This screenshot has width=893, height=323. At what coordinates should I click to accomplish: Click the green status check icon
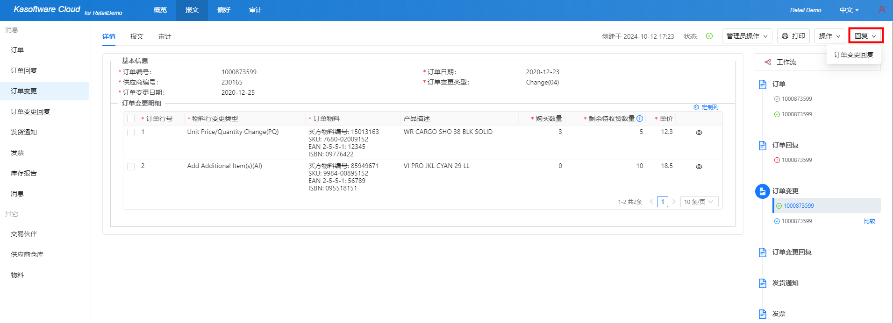[709, 36]
